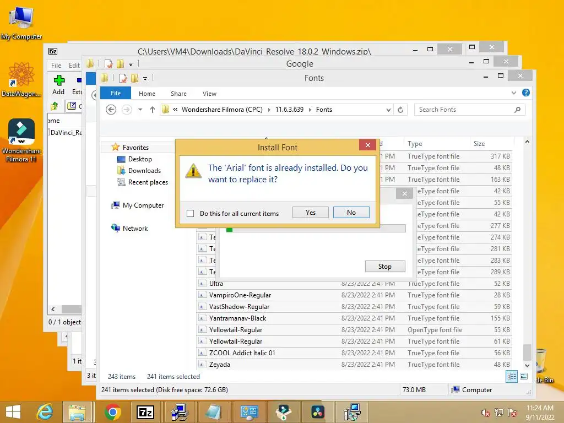Image resolution: width=564 pixels, height=423 pixels.
Task: Select My Computer in navigation pane
Action: (143, 205)
